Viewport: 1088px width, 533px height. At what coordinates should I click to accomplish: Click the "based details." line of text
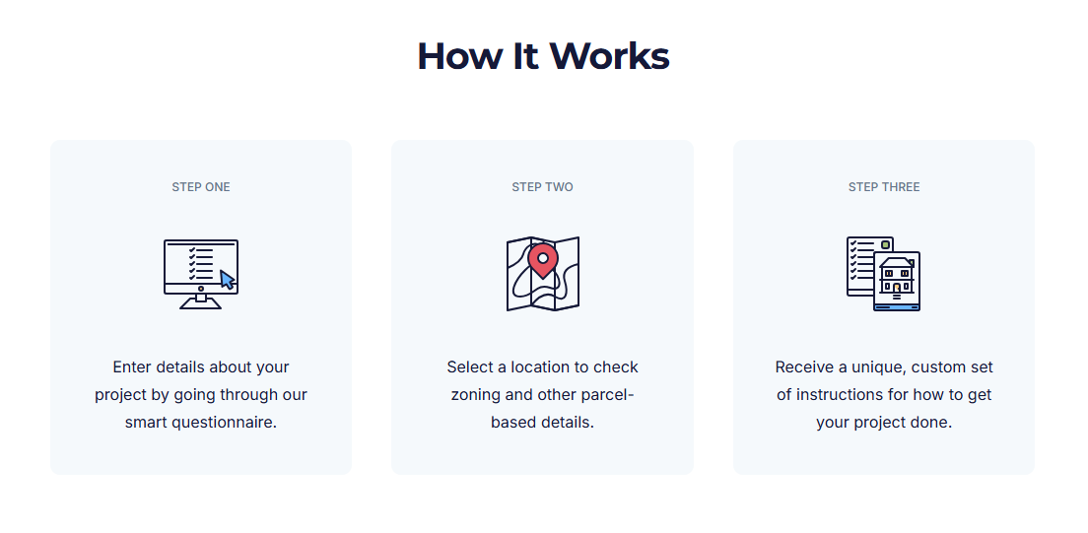[542, 423]
